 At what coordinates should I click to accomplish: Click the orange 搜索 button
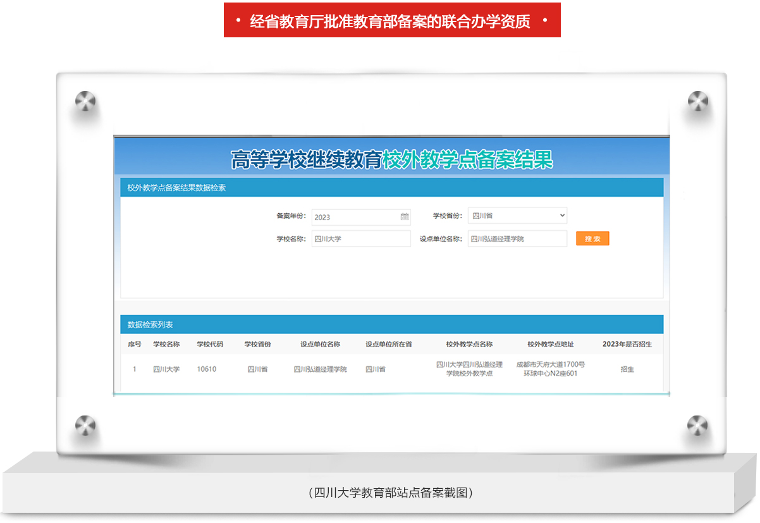592,239
